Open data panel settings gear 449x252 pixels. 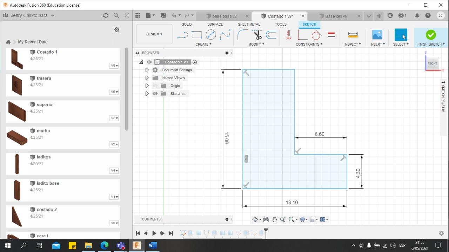pos(117,30)
